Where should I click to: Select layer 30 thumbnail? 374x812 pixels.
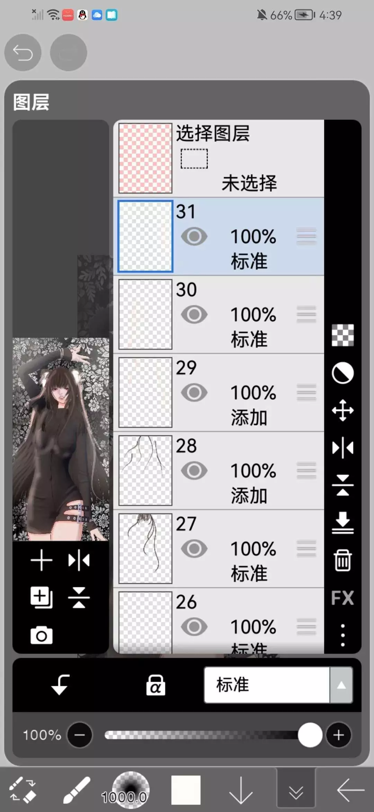[x=145, y=314]
